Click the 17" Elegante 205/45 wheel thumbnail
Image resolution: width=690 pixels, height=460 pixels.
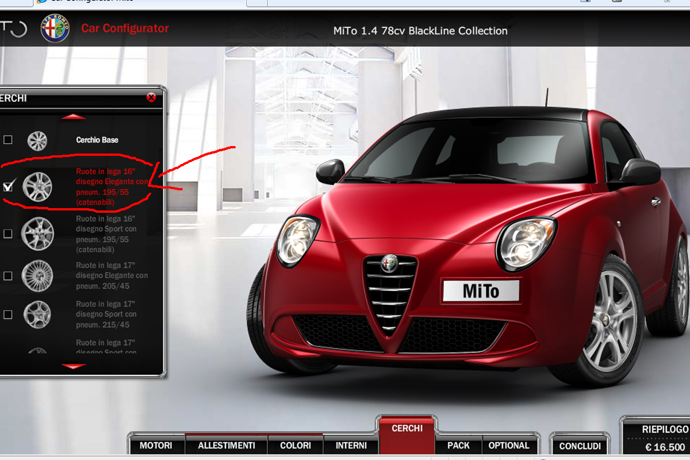coord(37,275)
